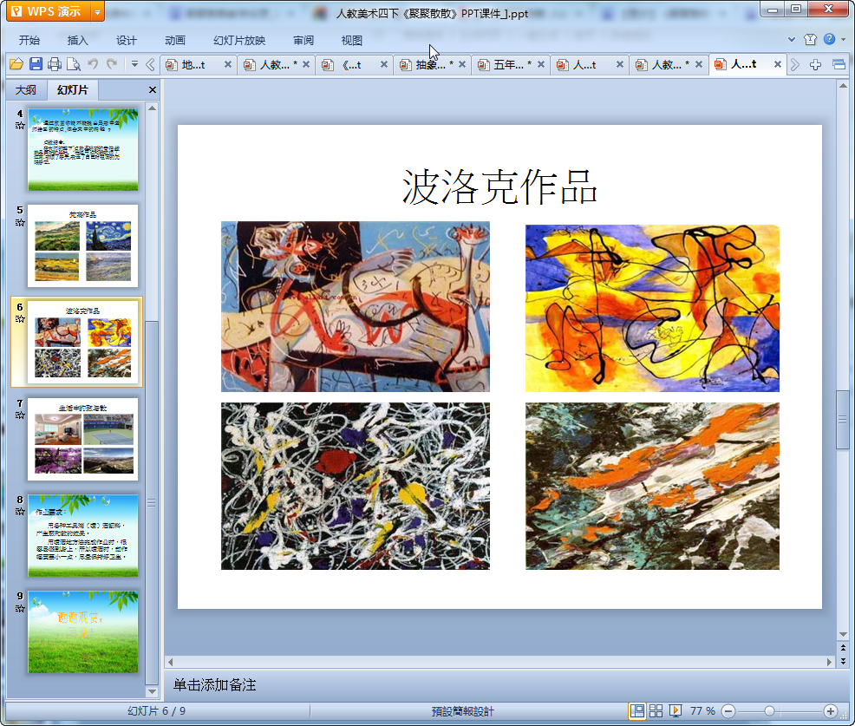Viewport: 855px width, 726px height.
Task: Select slide 5 thumbnail
Action: [83, 246]
